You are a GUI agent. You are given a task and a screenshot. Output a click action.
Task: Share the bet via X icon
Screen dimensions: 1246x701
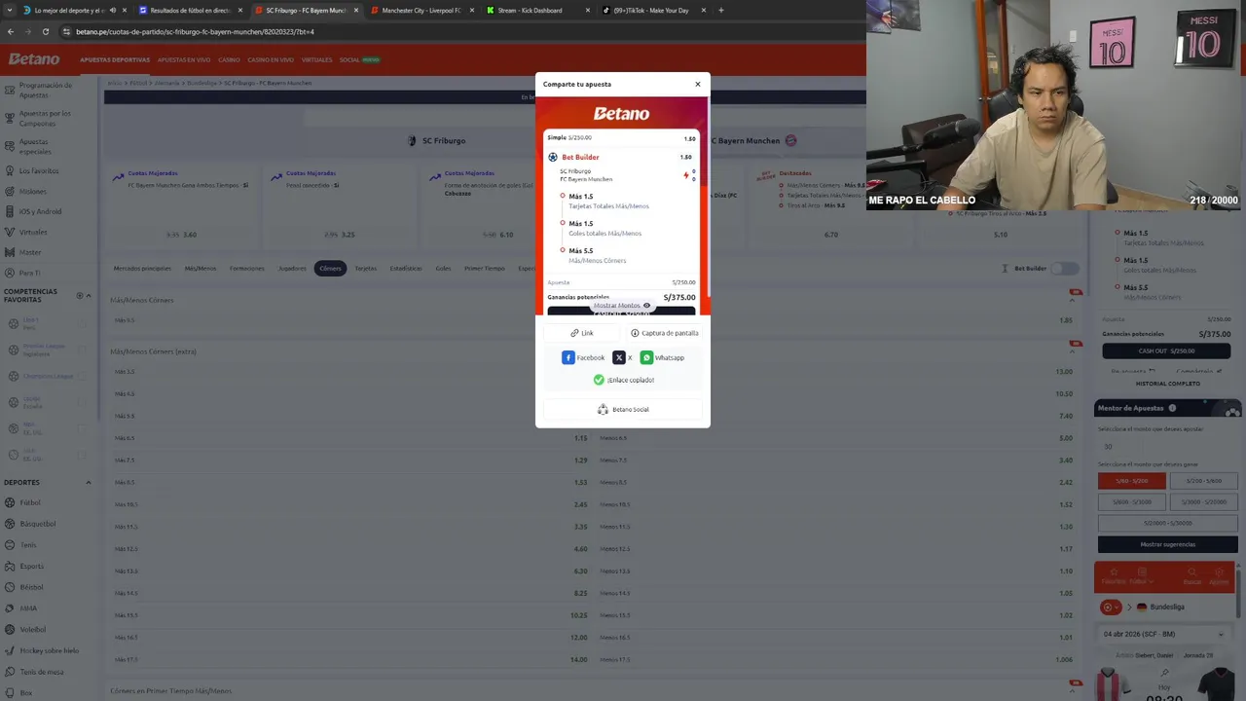pos(619,357)
